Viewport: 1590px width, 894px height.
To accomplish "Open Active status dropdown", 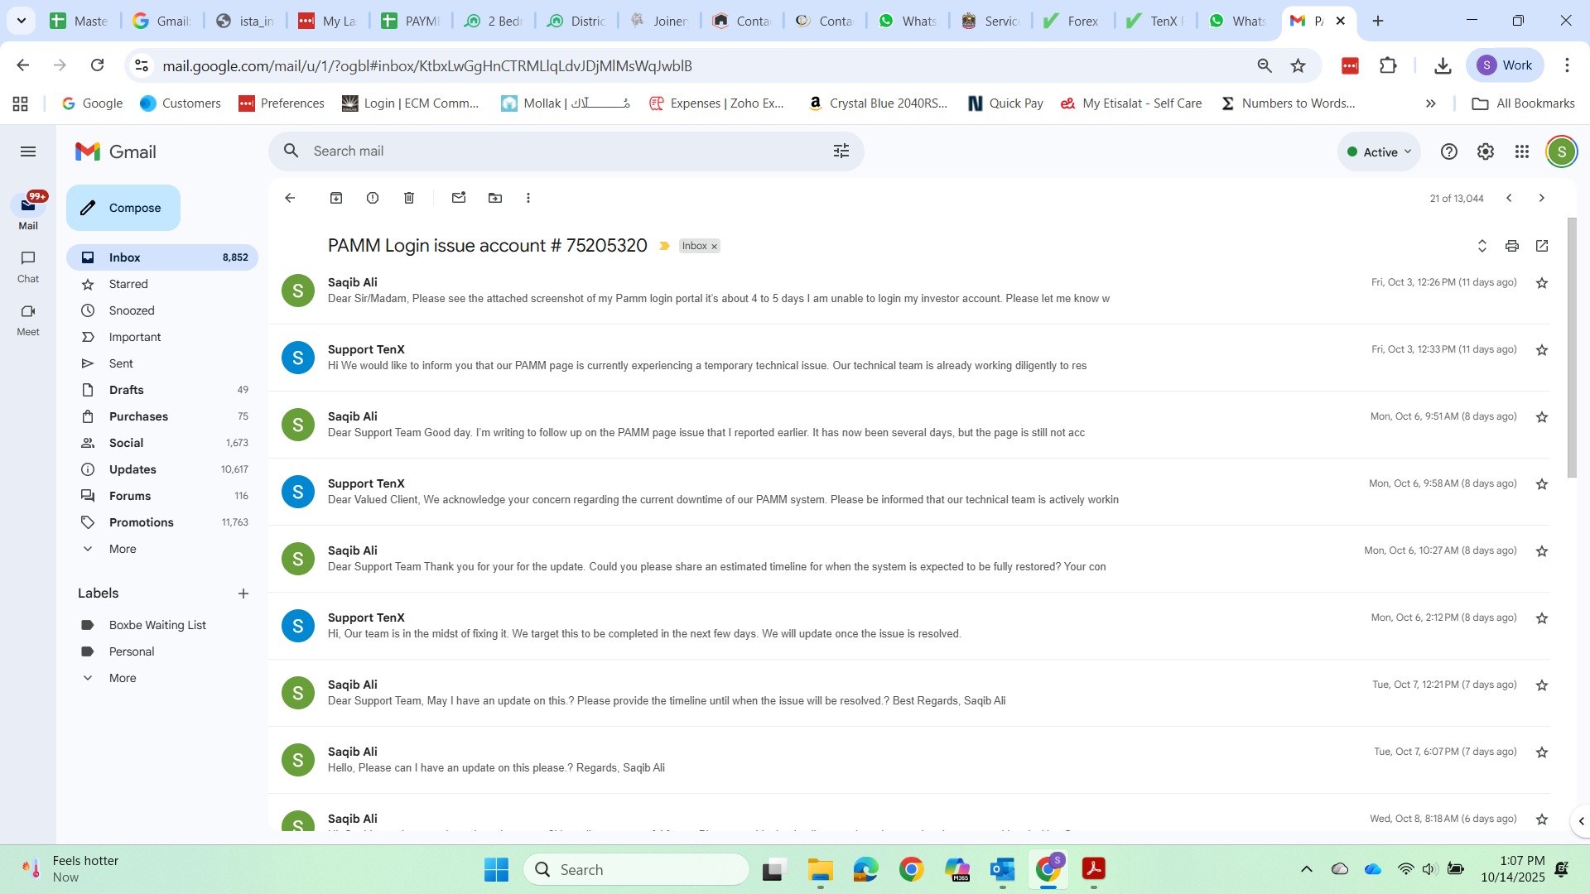I will [1379, 151].
